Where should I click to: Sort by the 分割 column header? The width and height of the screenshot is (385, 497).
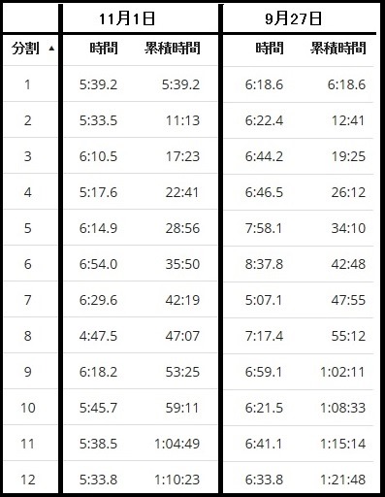(25, 49)
